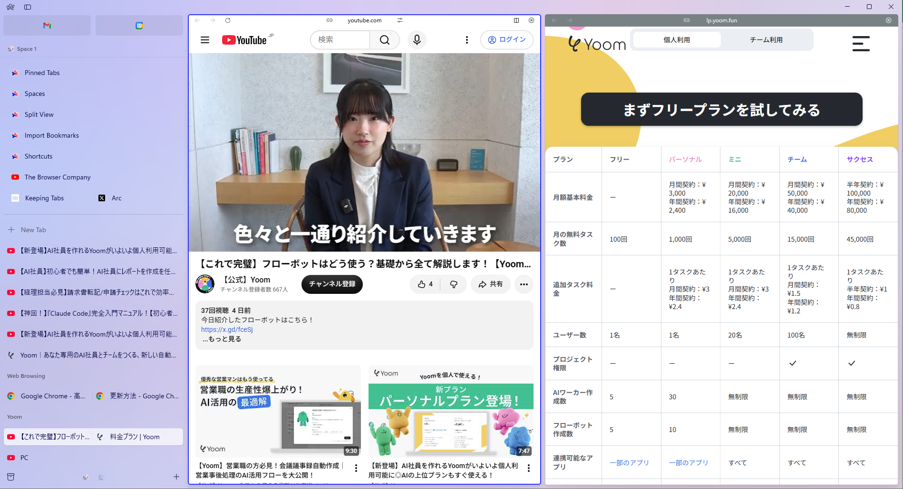
Task: Like the video with thumbs up
Action: pos(426,284)
